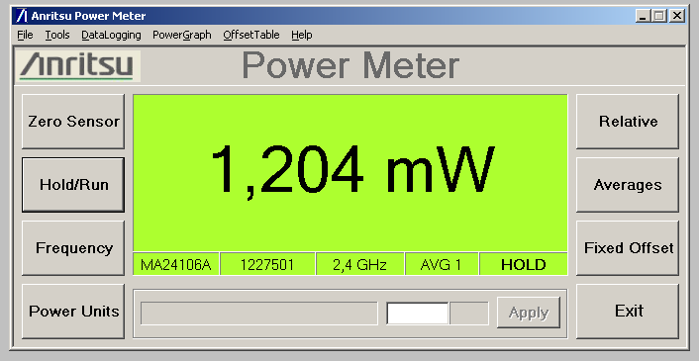Focus the white value input field
Viewport: 699px width, 361px height.
click(417, 314)
